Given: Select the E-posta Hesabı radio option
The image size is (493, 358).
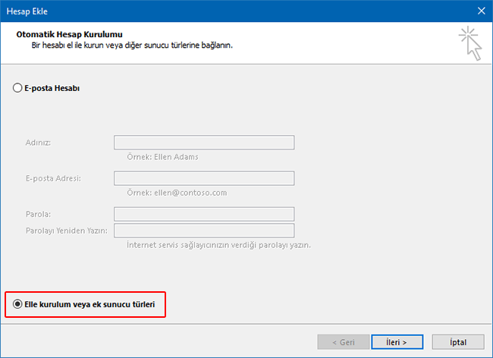Looking at the screenshot, I should pyautogui.click(x=18, y=88).
